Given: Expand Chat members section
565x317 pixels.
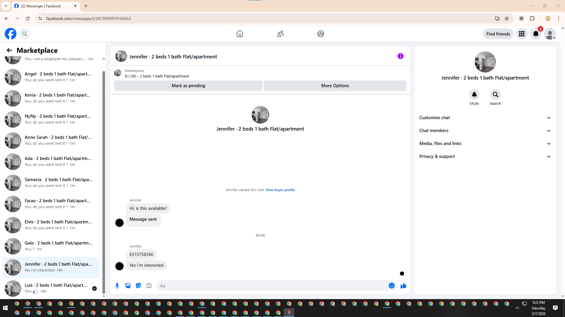Looking at the screenshot, I should (485, 131).
